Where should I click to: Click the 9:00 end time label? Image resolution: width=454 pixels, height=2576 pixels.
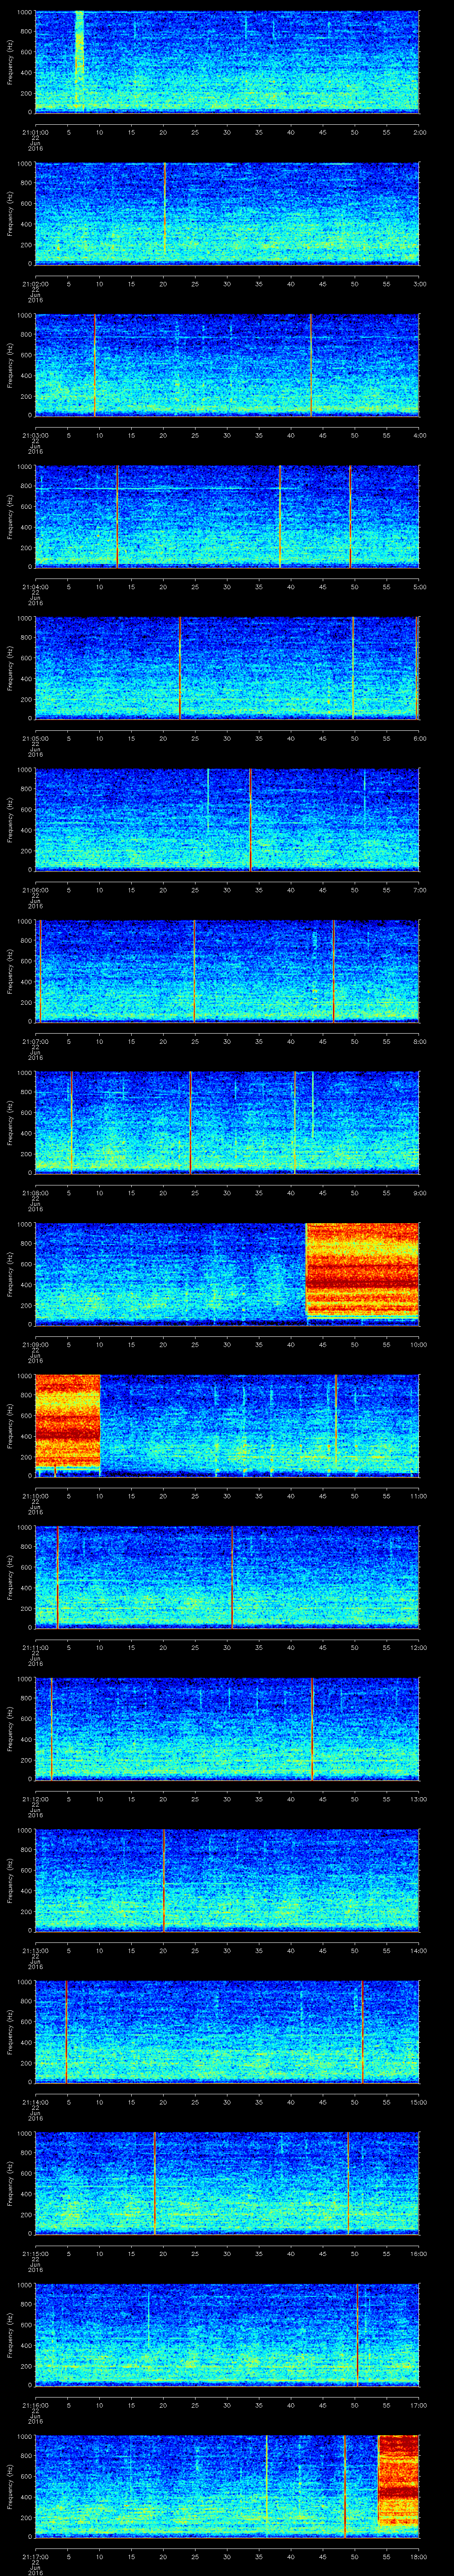[x=419, y=1193]
